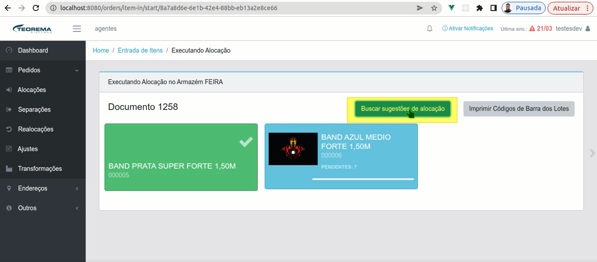The width and height of the screenshot is (597, 262).
Task: Toggle the browser side panel icon
Action: point(493,8)
